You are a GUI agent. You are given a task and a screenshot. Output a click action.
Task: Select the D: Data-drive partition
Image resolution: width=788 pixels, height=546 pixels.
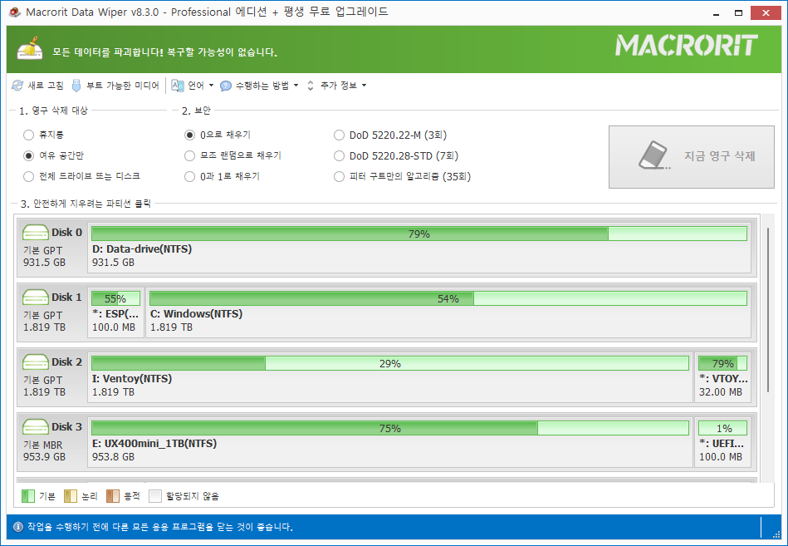tap(419, 248)
